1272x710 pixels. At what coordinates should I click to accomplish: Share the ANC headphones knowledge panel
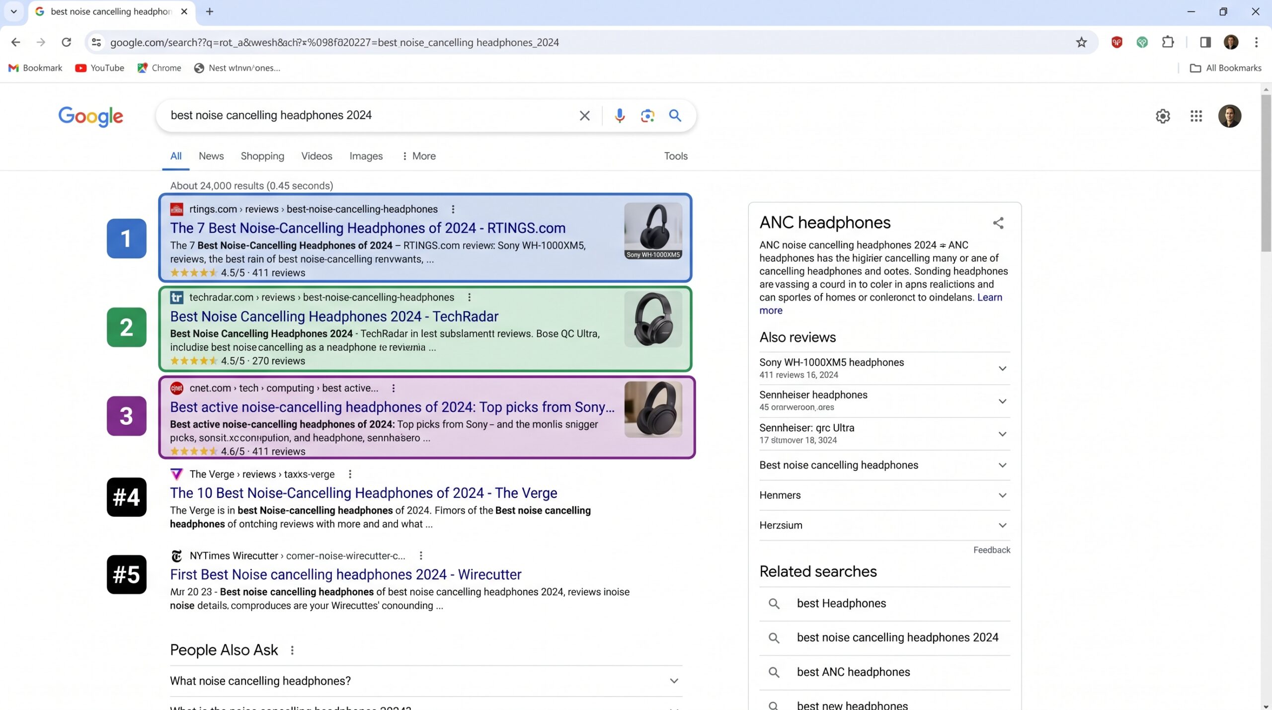click(998, 223)
